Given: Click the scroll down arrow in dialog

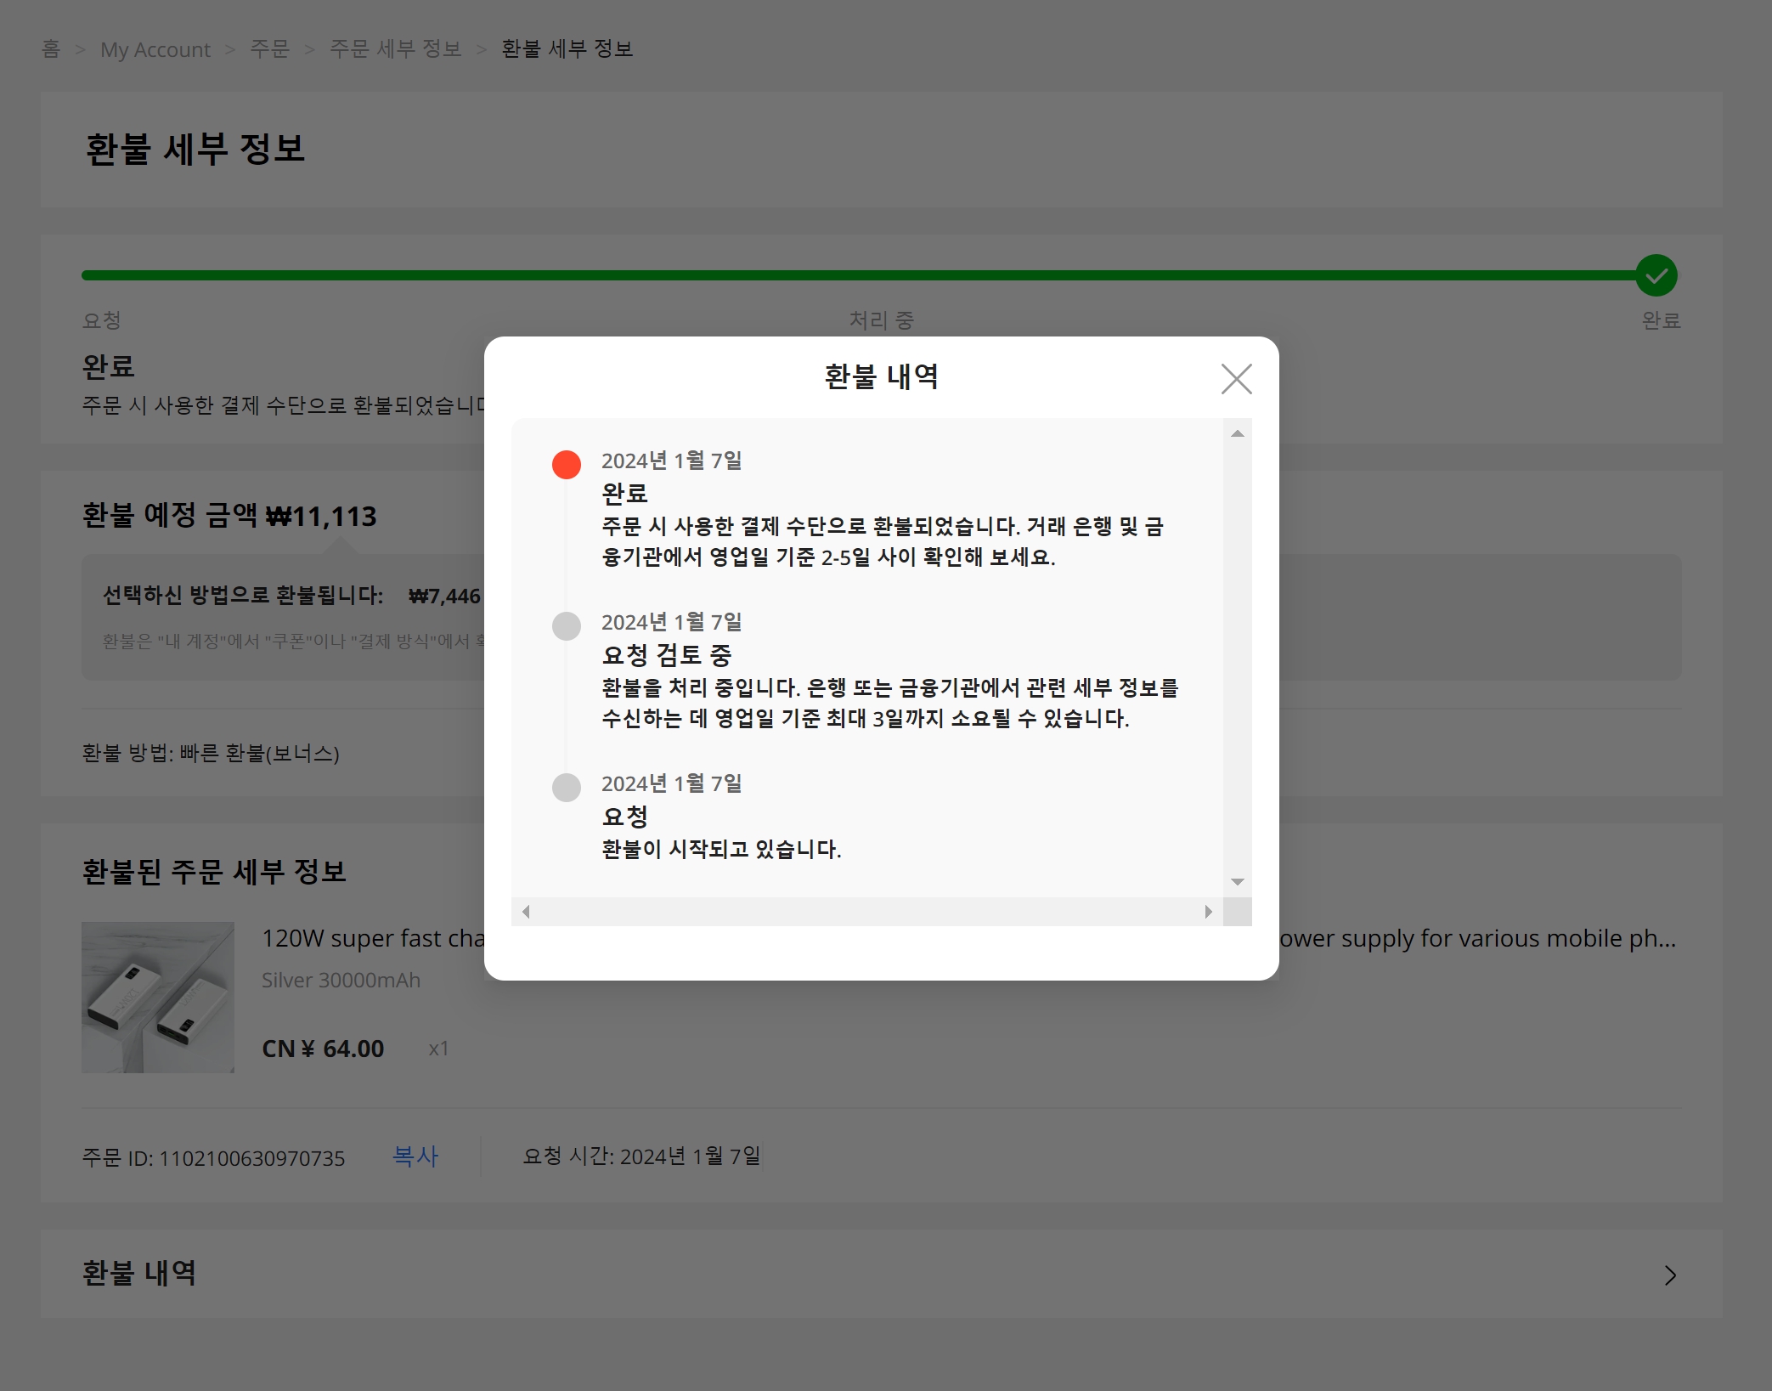Looking at the screenshot, I should (1238, 882).
